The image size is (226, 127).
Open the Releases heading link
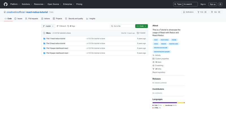[157, 79]
